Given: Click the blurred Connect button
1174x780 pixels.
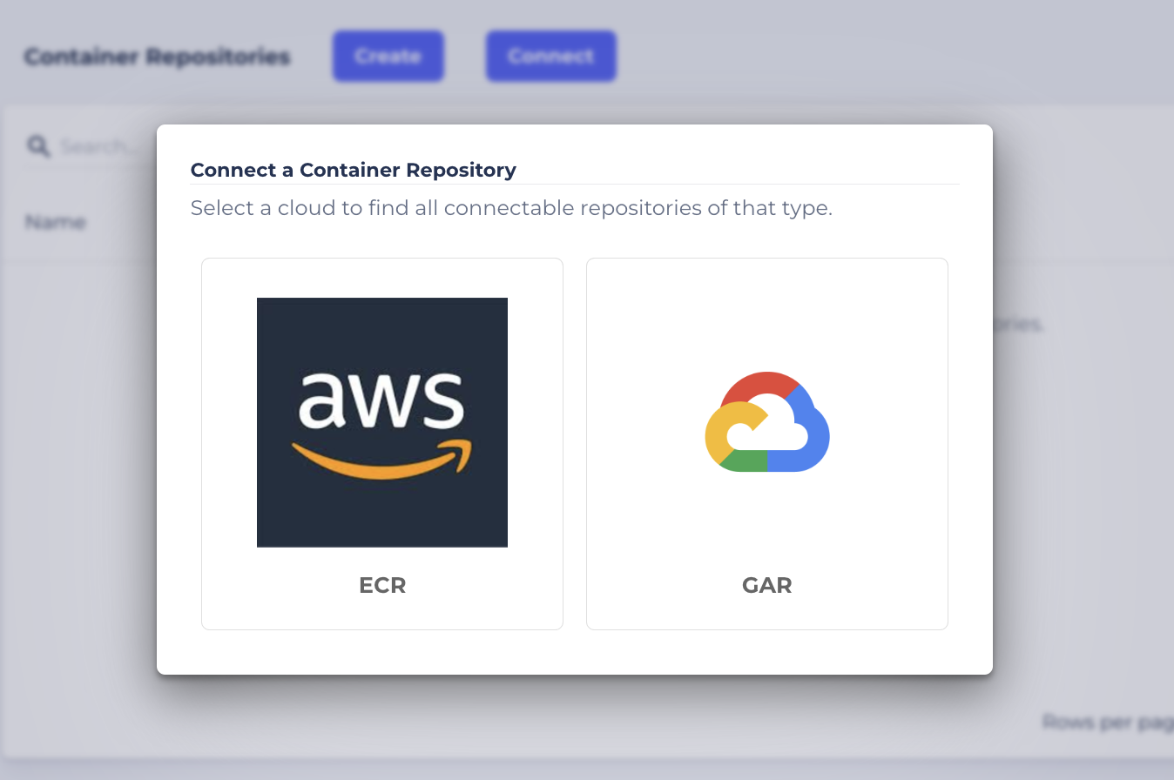Looking at the screenshot, I should pos(551,57).
